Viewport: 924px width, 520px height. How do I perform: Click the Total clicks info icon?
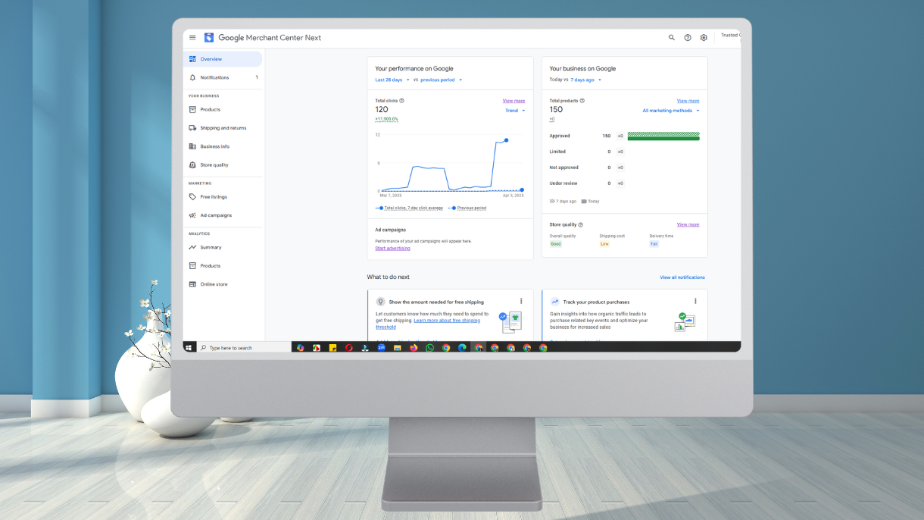point(401,101)
